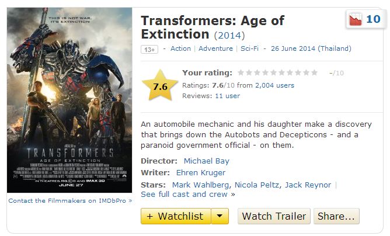Open the Share... menu
Image resolution: width=390 pixels, height=236 pixels.
(336, 216)
